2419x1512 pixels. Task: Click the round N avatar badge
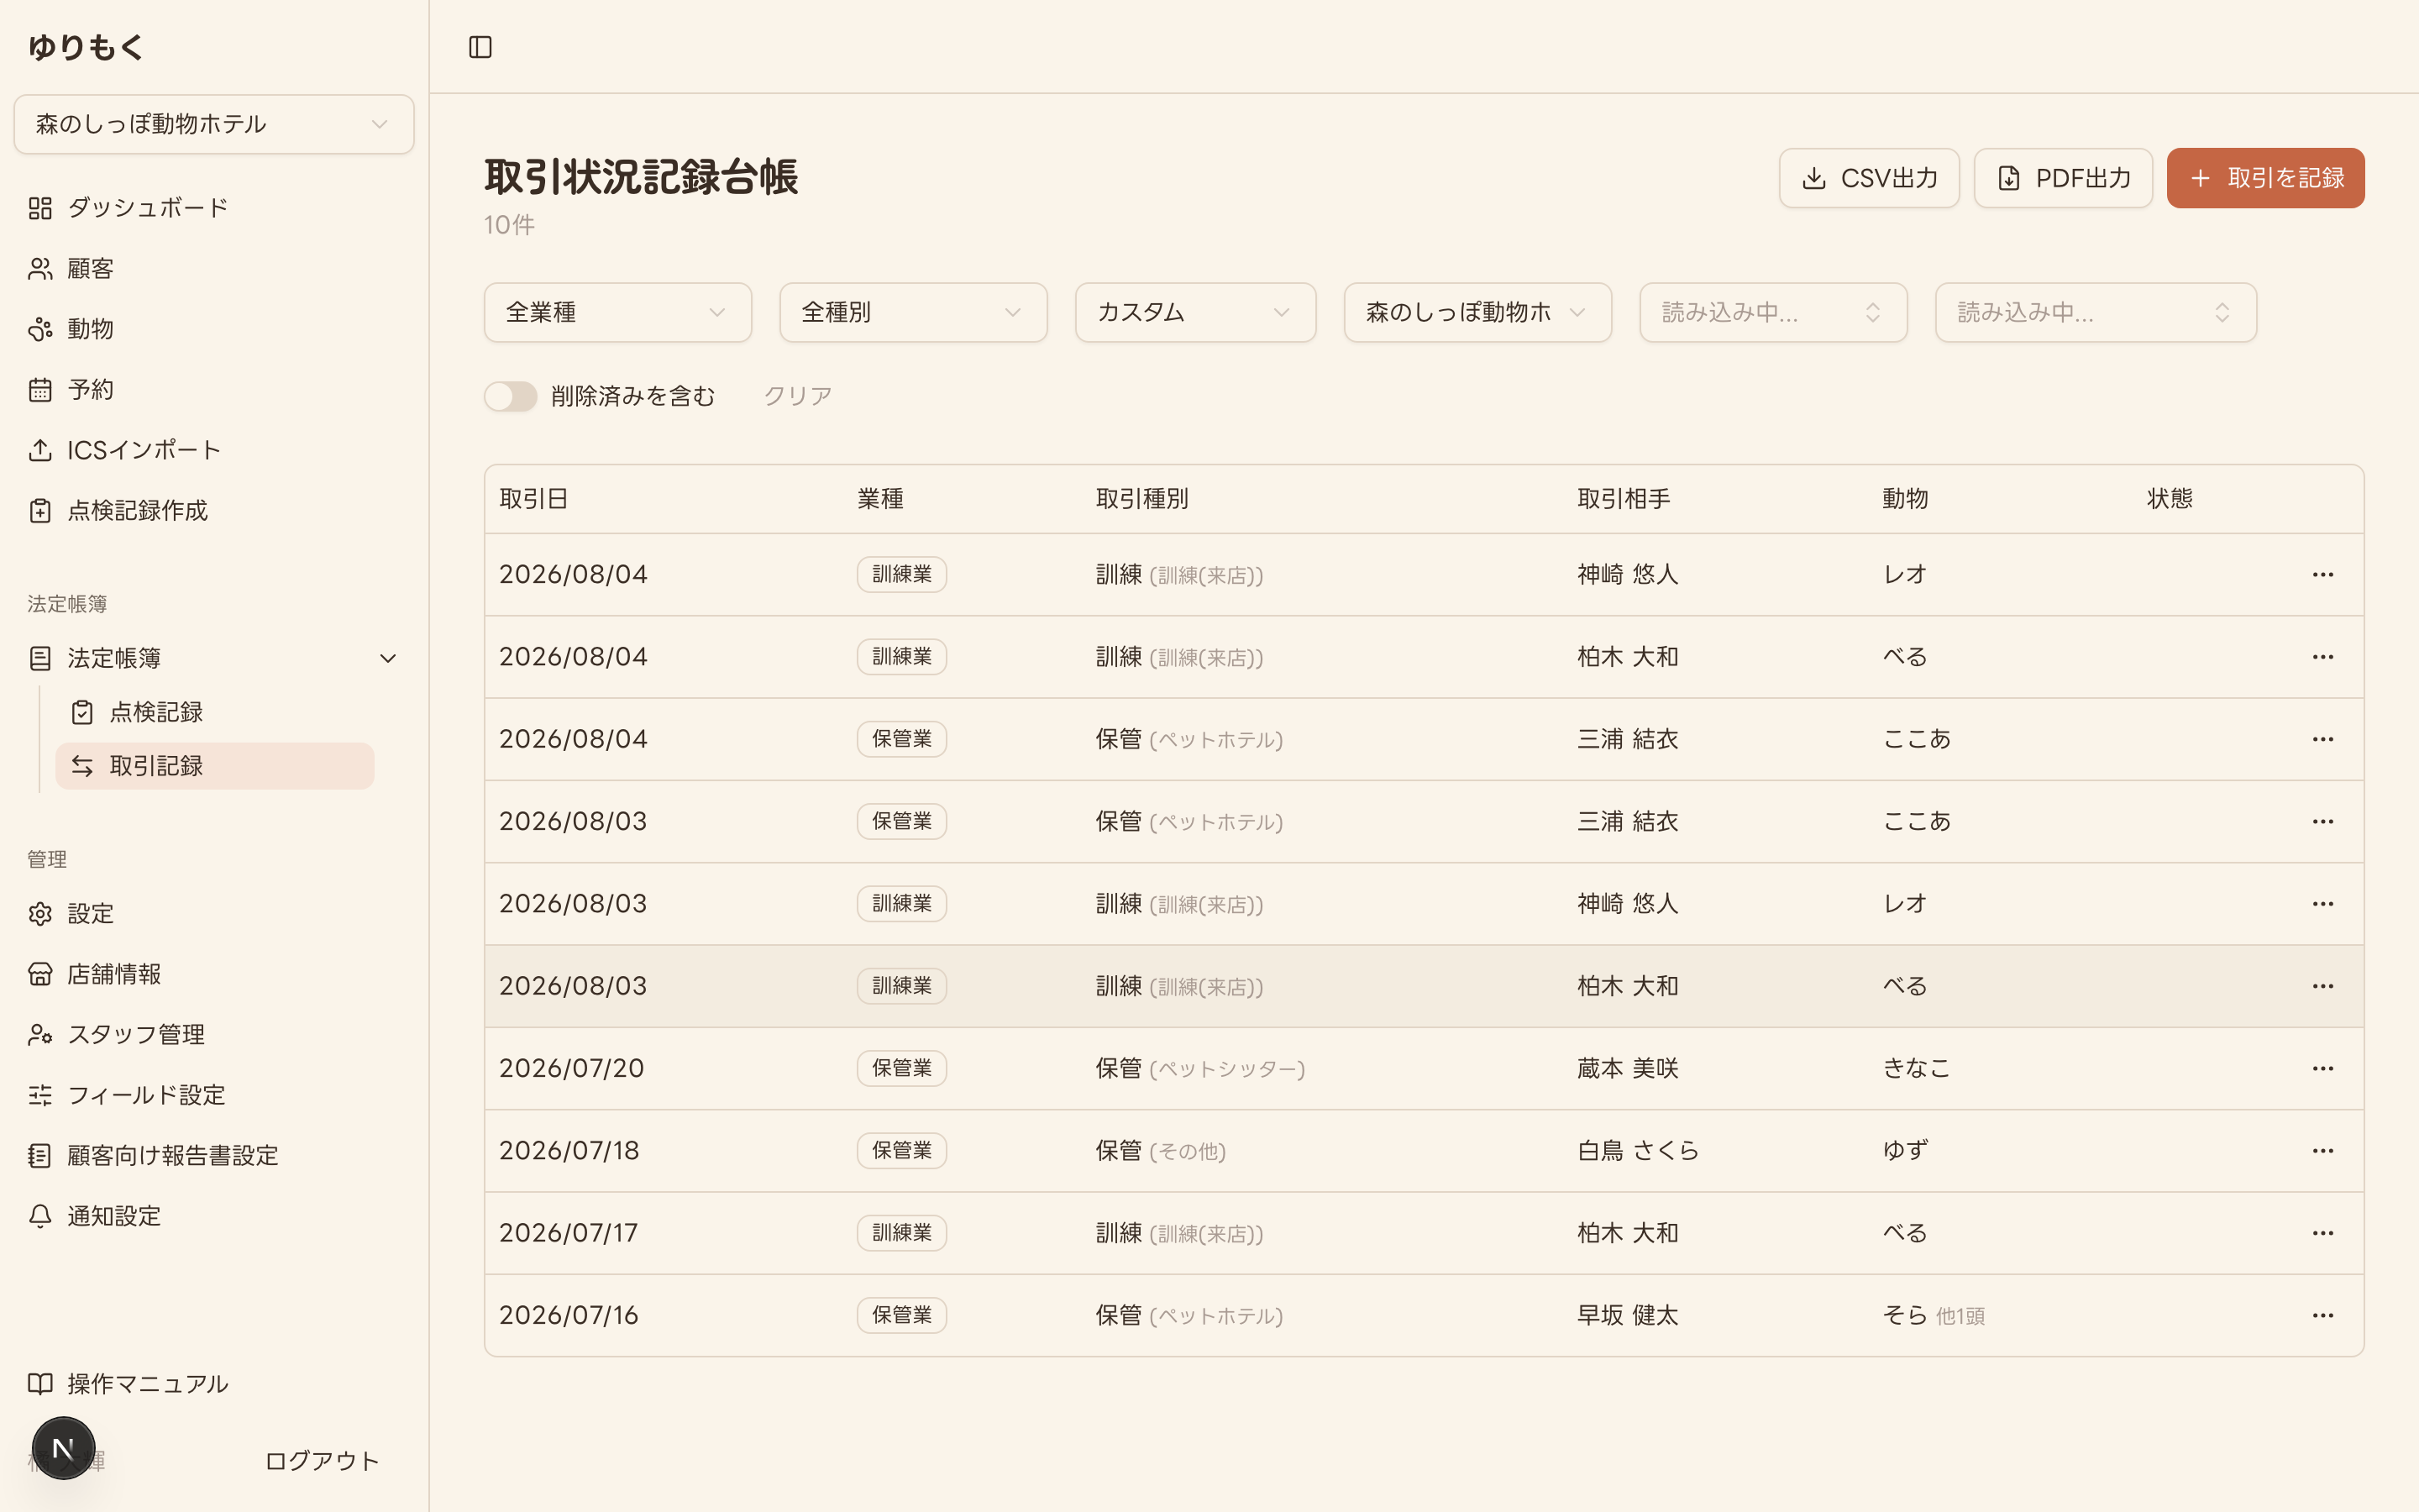pyautogui.click(x=63, y=1448)
